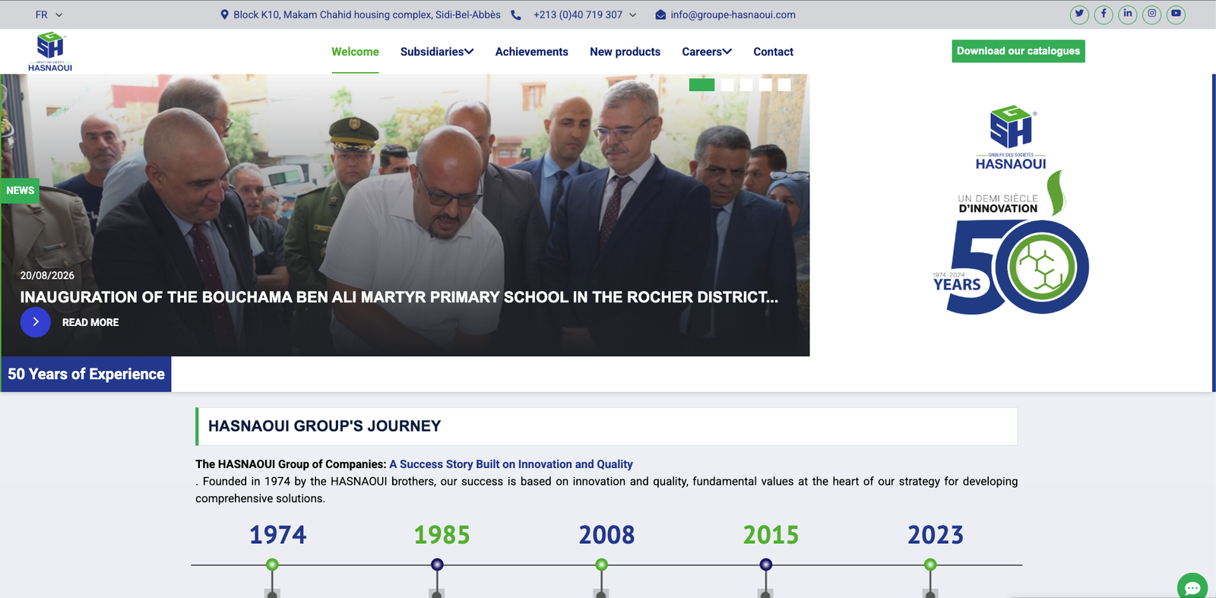Image resolution: width=1216 pixels, height=598 pixels.
Task: Select the 2023 timeline marker dot
Action: pyautogui.click(x=930, y=565)
